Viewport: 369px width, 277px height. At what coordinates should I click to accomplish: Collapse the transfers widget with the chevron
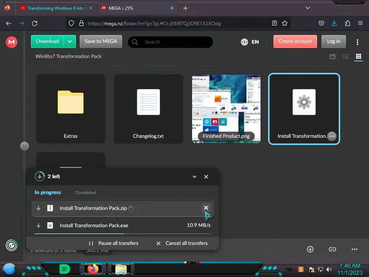[195, 177]
